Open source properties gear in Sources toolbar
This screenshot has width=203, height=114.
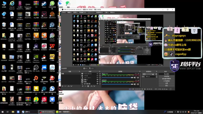point(88,86)
